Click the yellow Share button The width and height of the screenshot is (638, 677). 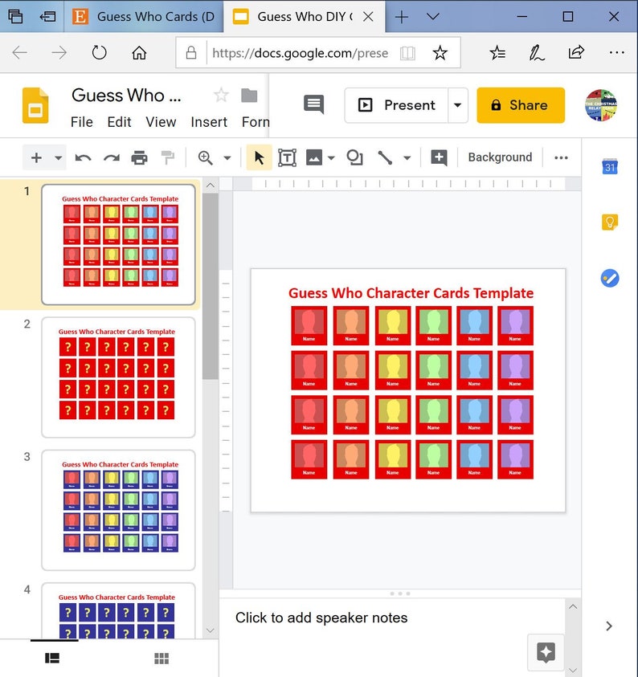point(521,105)
